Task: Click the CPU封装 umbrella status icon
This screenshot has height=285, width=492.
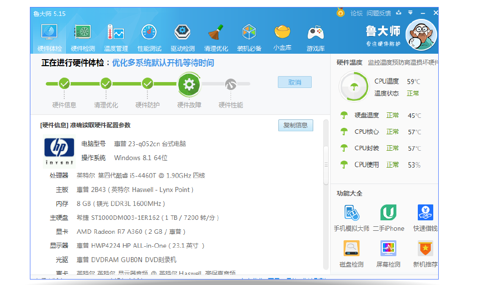Action: pos(344,148)
